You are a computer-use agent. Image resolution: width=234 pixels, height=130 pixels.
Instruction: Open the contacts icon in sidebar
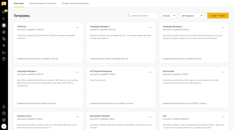4,32
